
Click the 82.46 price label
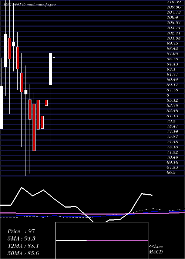point(172,111)
